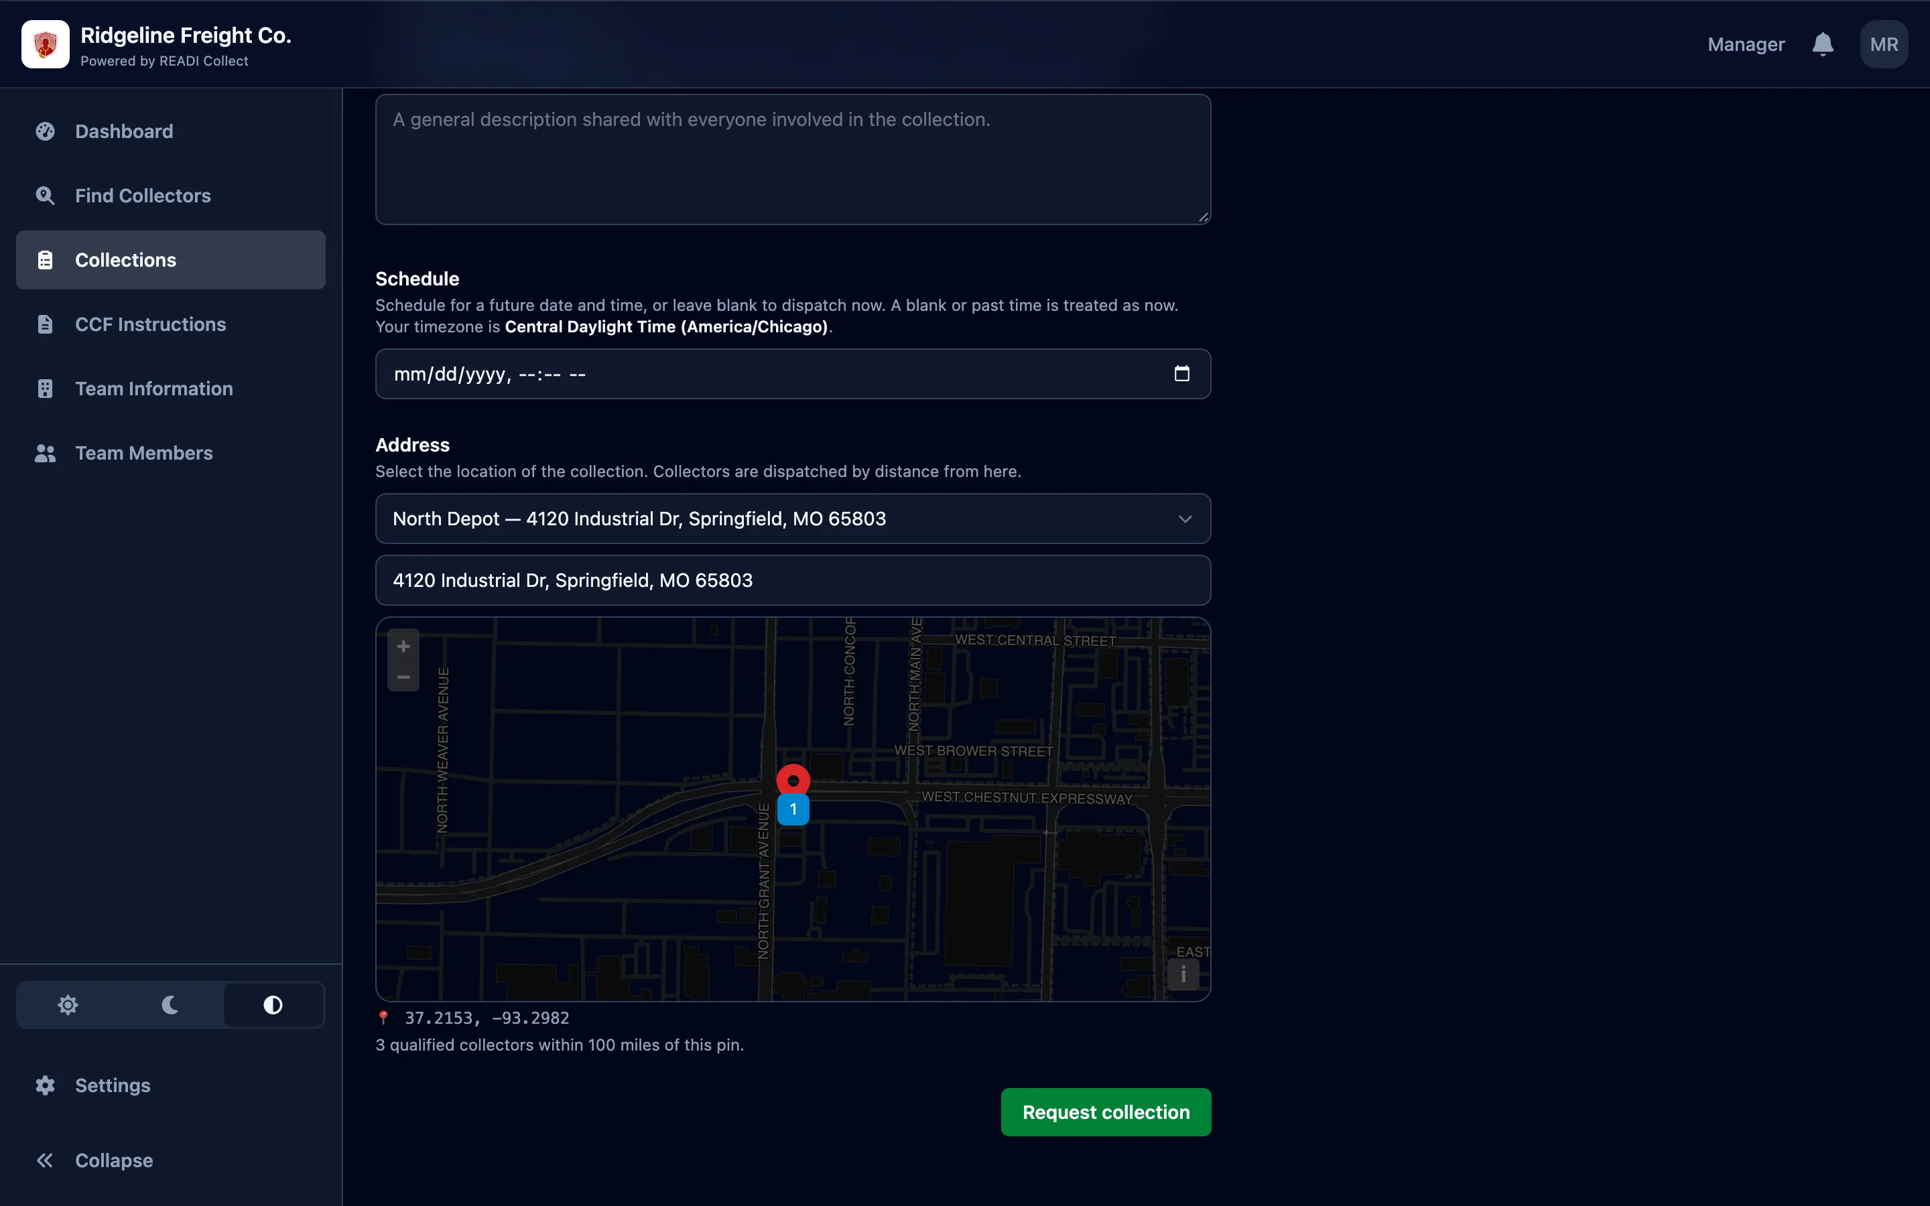Click the blue collector marker labeled 1
This screenshot has width=1930, height=1206.
point(793,809)
